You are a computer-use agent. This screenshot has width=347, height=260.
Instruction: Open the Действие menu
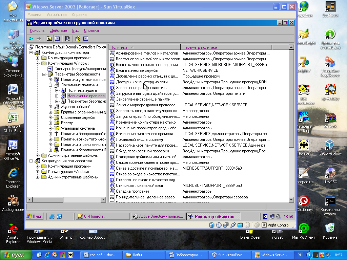click(x=58, y=30)
